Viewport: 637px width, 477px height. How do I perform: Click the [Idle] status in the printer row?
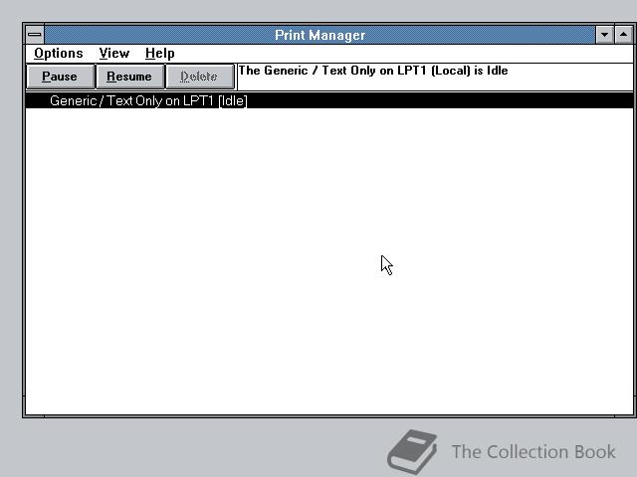coord(232,100)
